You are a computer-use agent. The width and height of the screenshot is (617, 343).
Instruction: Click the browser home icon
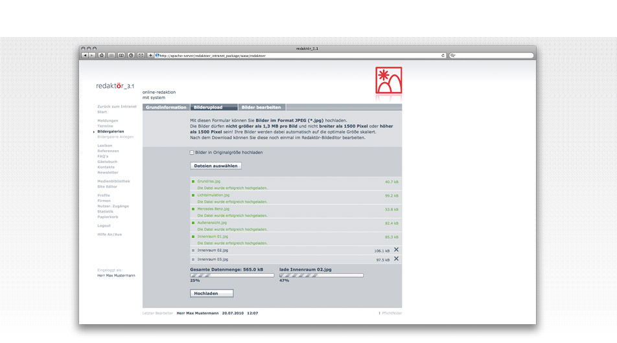[x=102, y=56]
